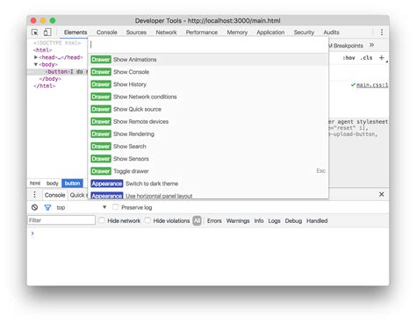
Task: Open the DOM Breakpoints sidebar tab
Action: click(x=346, y=46)
